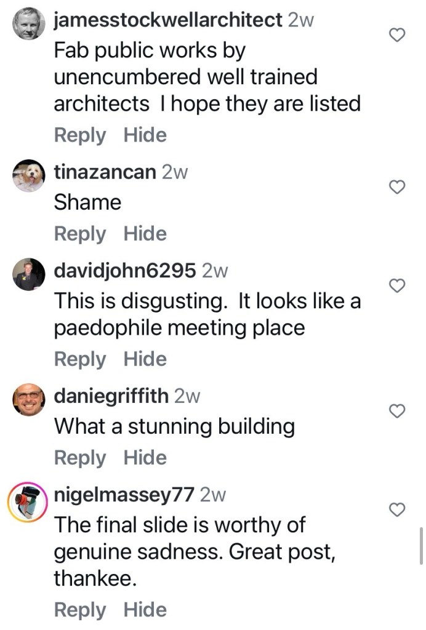Screen dimensions: 426x630
Task: Tap heart on tinazancan's Shame comment
Action: pos(398,187)
